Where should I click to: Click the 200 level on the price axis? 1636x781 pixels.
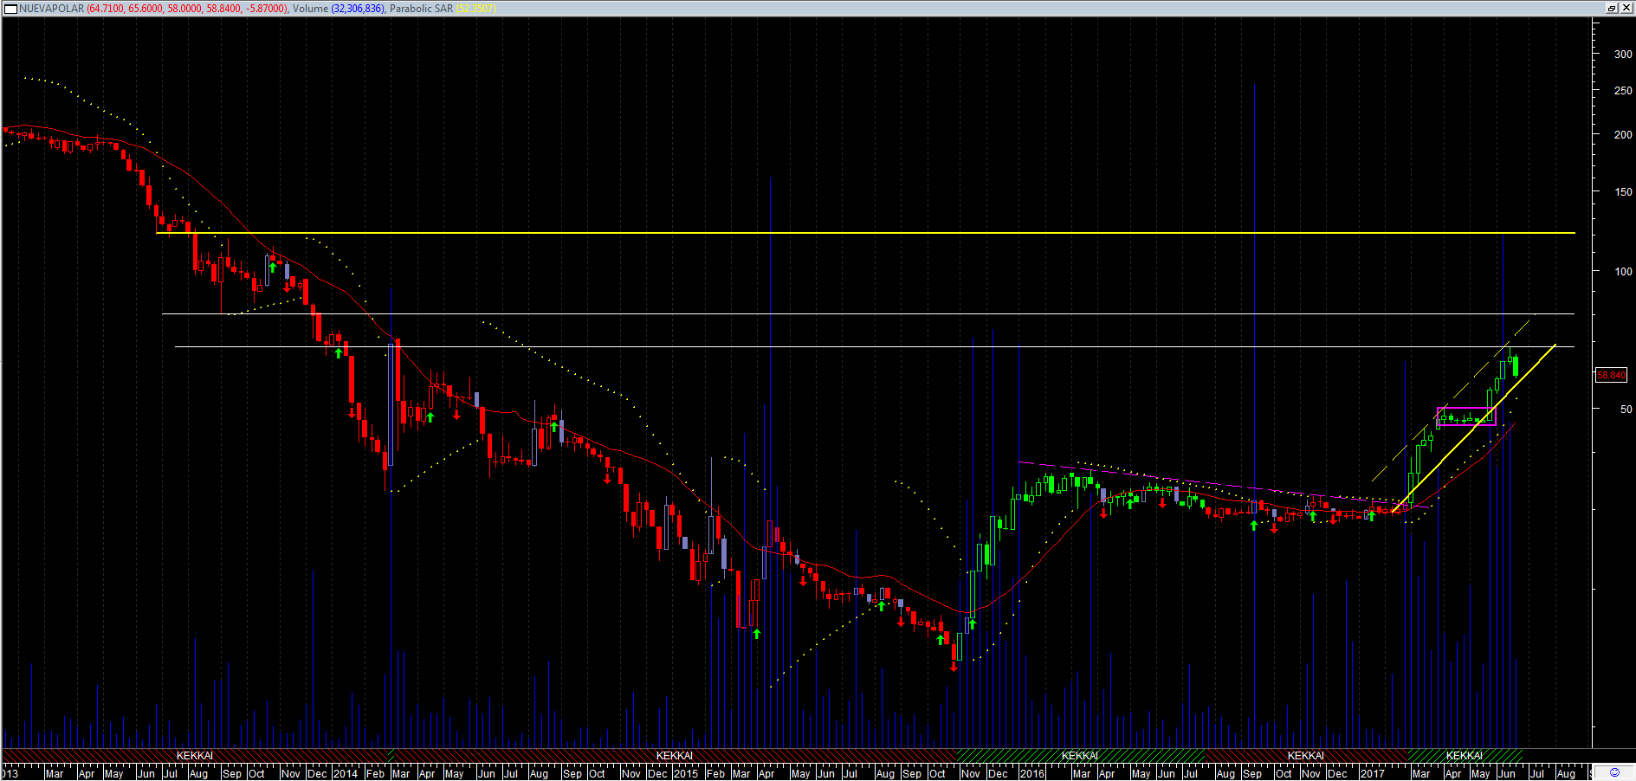pyautogui.click(x=1622, y=134)
